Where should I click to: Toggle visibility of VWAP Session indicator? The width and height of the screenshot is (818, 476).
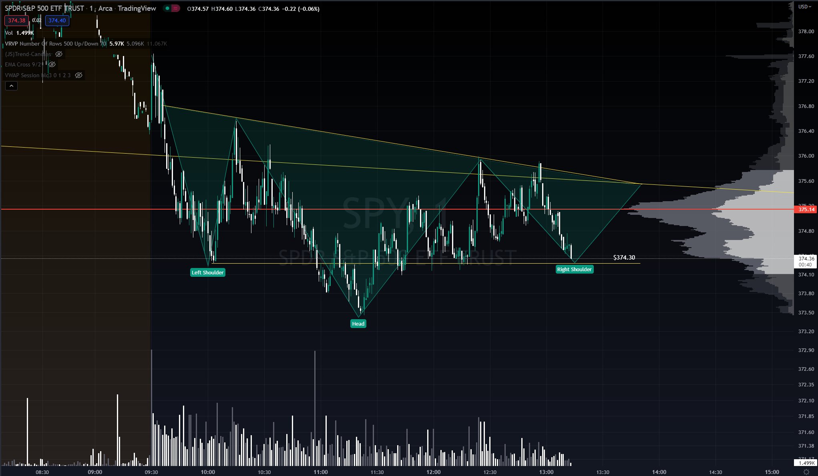coord(79,75)
